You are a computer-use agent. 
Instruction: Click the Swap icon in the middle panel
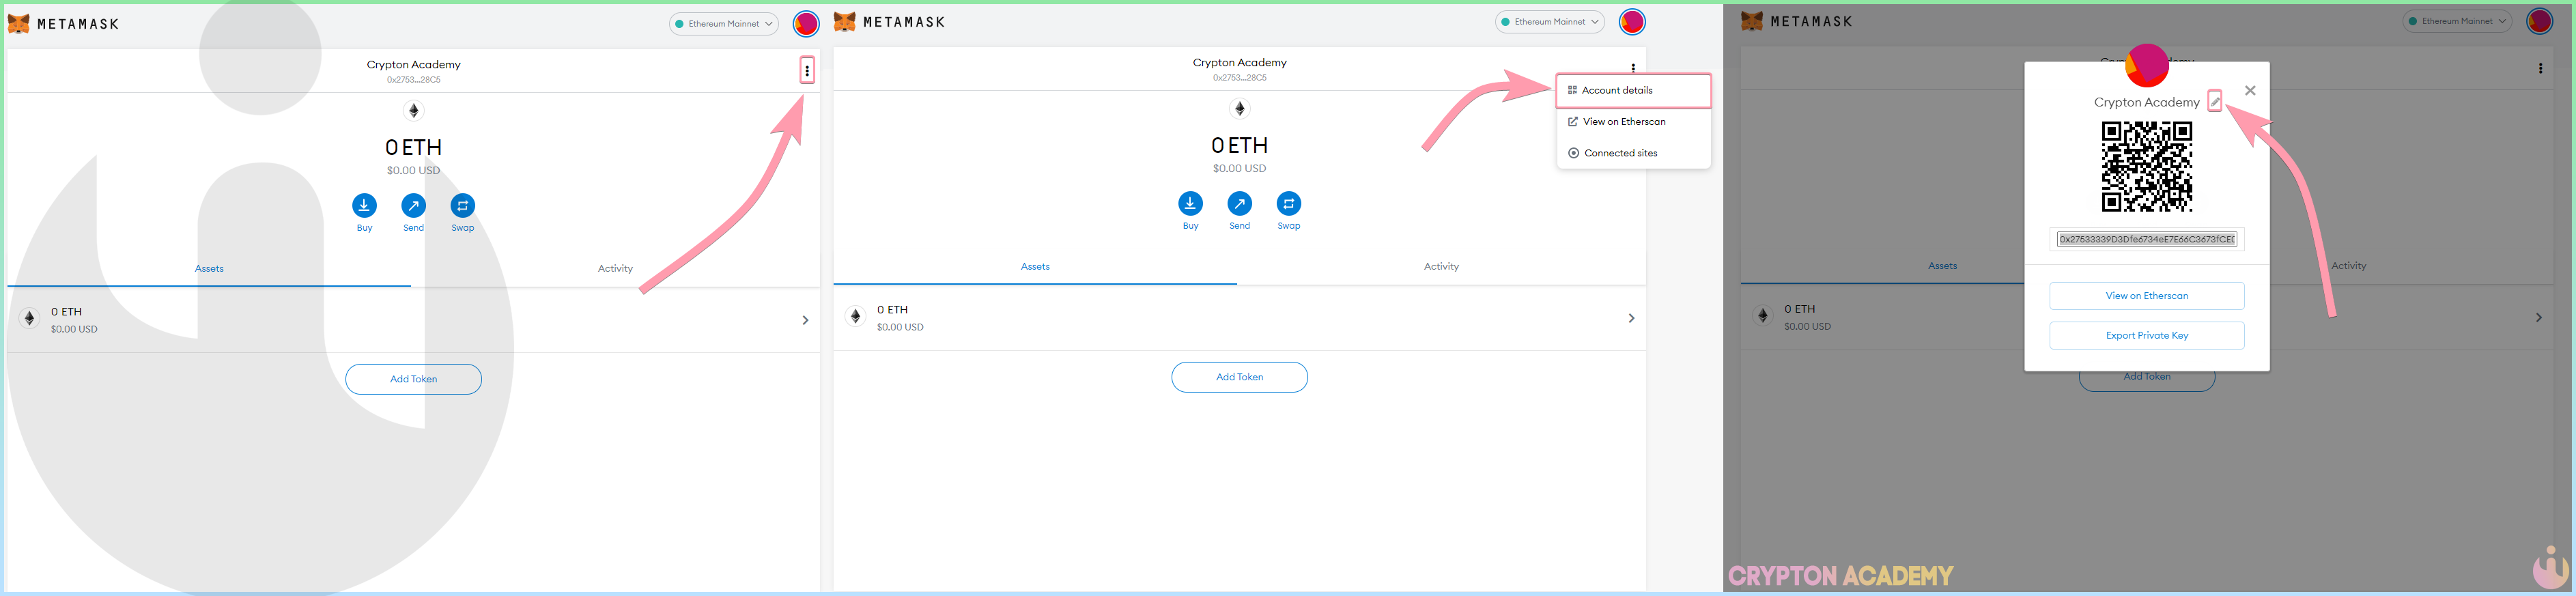click(x=1288, y=203)
